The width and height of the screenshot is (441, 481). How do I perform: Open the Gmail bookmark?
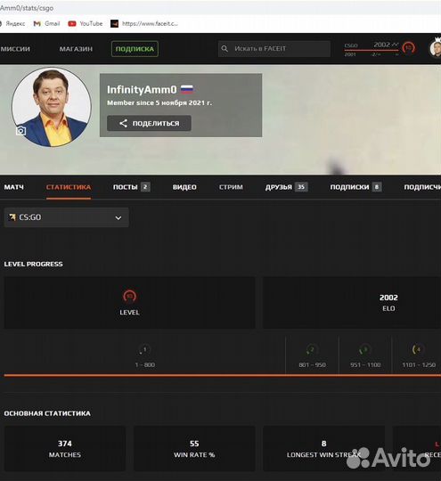pyautogui.click(x=46, y=24)
